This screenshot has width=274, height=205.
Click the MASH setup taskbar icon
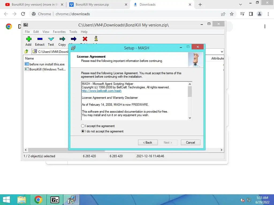[x=71, y=200]
